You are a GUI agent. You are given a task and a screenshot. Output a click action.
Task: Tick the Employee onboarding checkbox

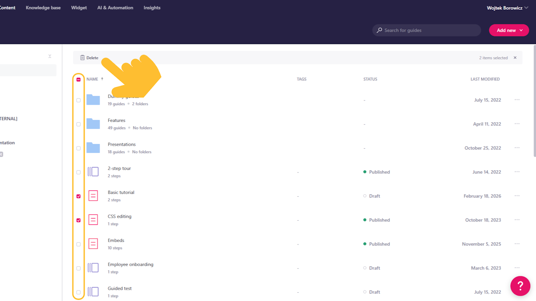(x=78, y=268)
